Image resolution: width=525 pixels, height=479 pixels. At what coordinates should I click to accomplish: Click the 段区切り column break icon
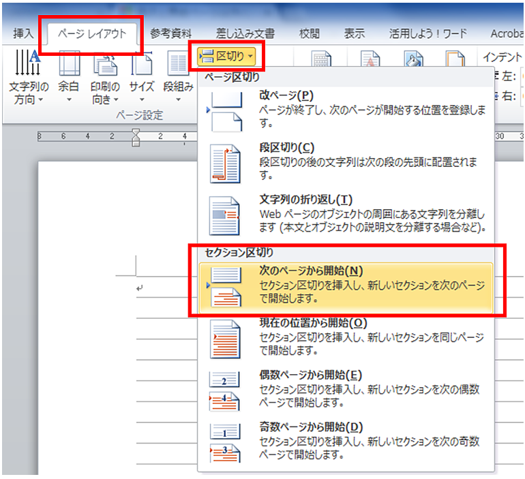pos(225,164)
